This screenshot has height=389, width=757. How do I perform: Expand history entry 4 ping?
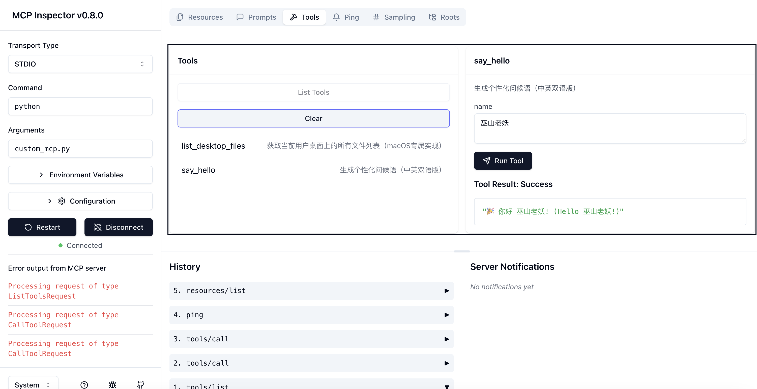coord(311,315)
